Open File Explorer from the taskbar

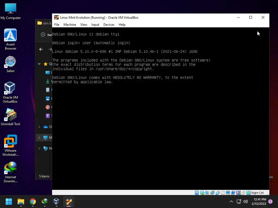click(x=21, y=201)
